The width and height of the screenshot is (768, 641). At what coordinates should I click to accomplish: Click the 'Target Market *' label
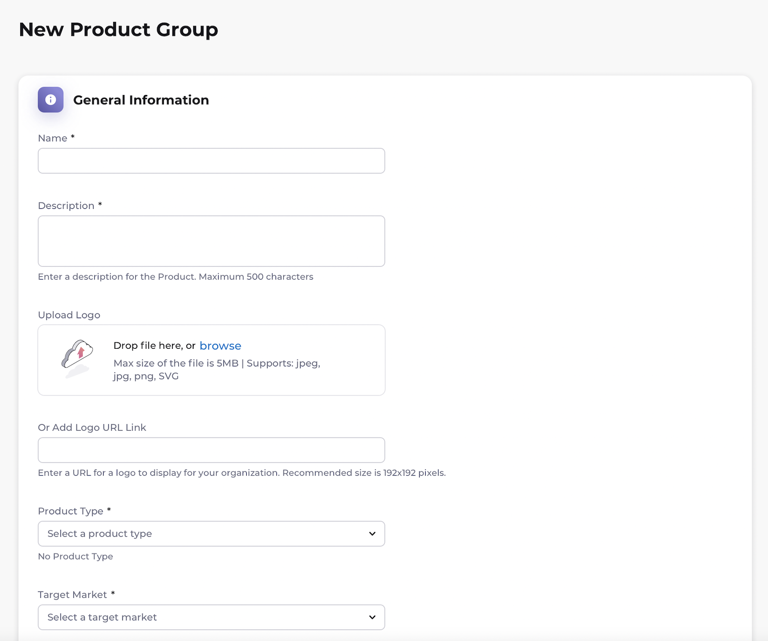coord(76,594)
